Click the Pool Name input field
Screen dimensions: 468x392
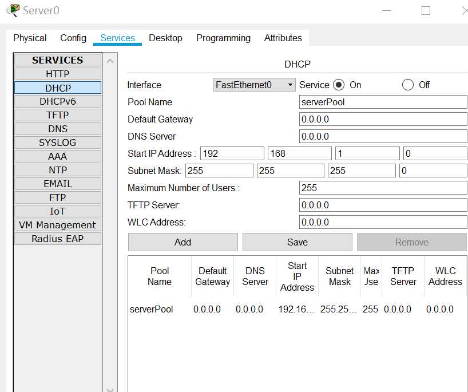[383, 102]
